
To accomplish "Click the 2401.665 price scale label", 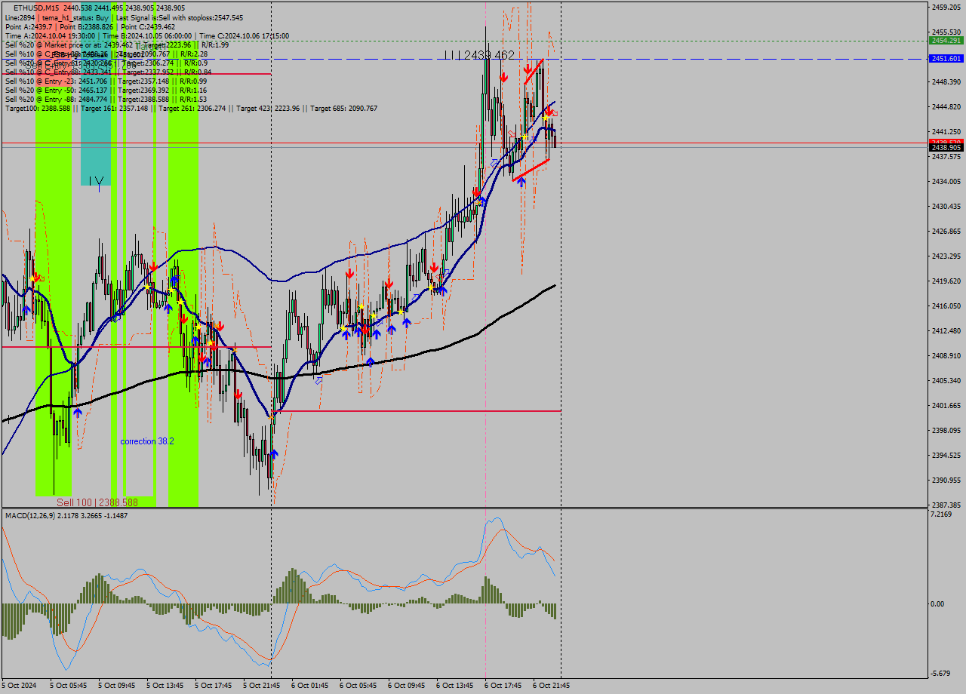I will click(x=946, y=405).
